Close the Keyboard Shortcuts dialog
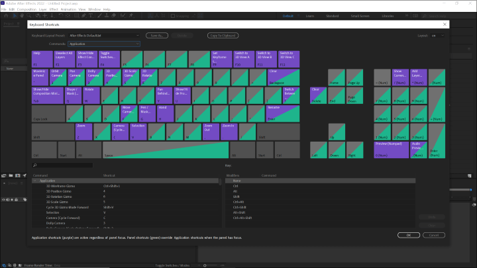Image resolution: width=477 pixels, height=268 pixels. coord(445,24)
